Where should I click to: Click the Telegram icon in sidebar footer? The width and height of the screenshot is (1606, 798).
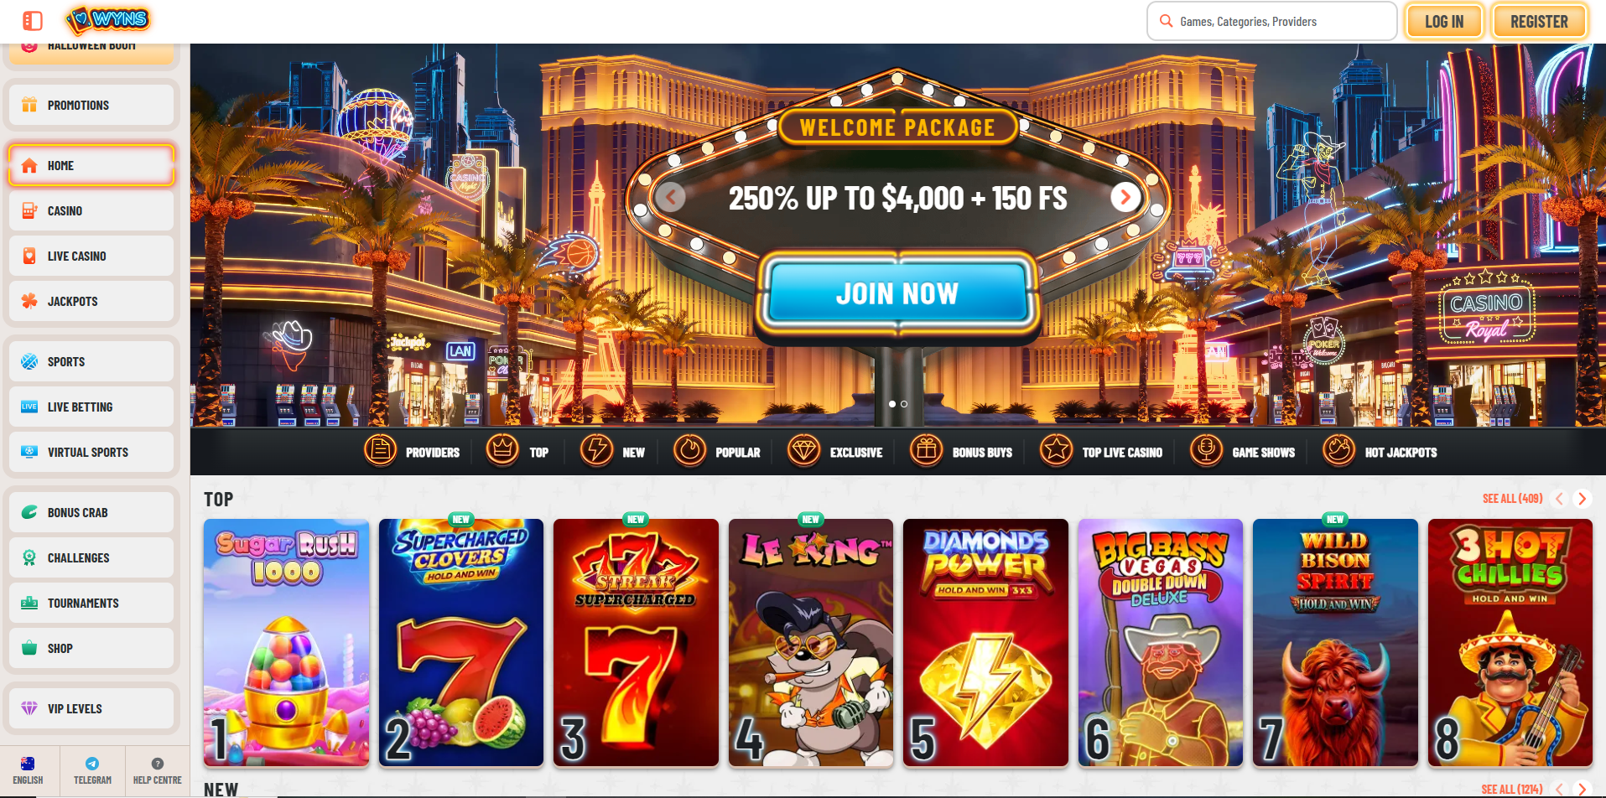coord(92,764)
